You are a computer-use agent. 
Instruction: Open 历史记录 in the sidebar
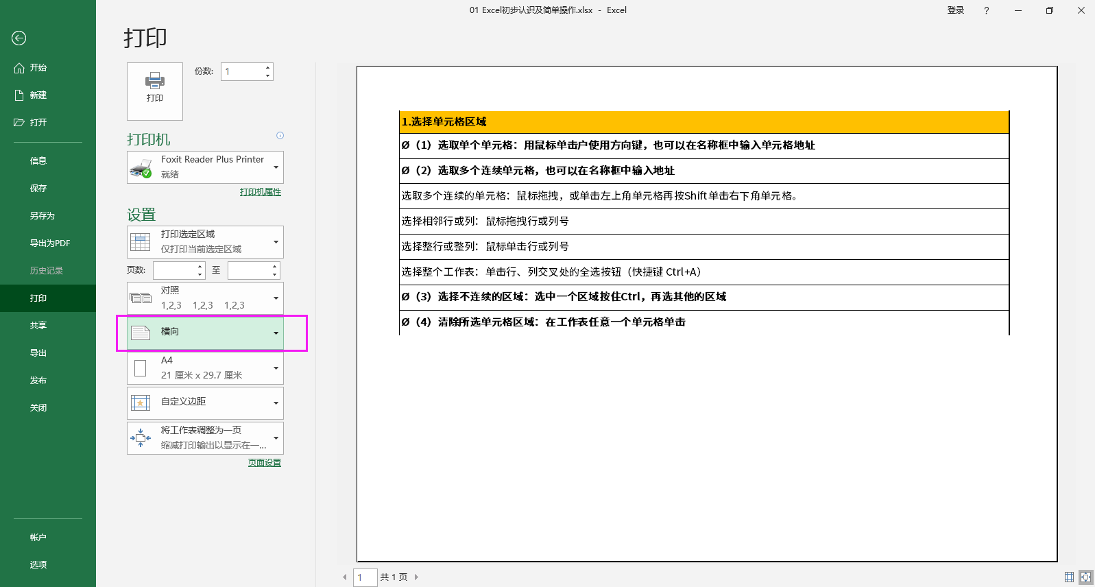pos(48,271)
